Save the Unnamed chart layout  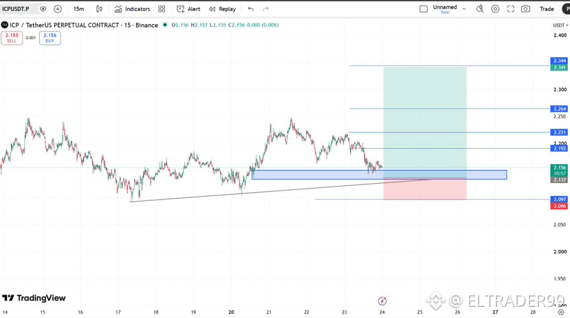point(445,12)
